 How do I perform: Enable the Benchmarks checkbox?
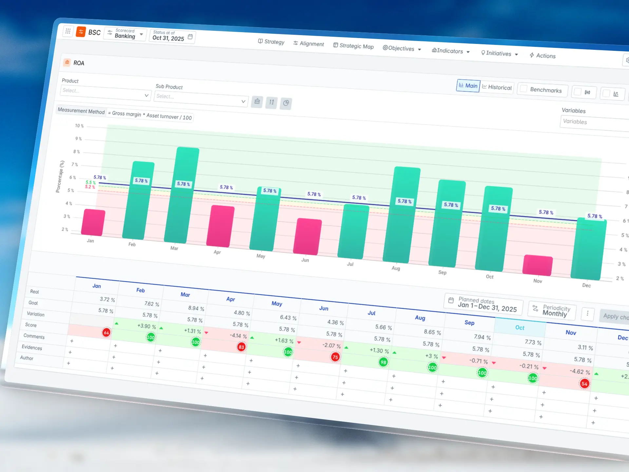click(x=524, y=88)
